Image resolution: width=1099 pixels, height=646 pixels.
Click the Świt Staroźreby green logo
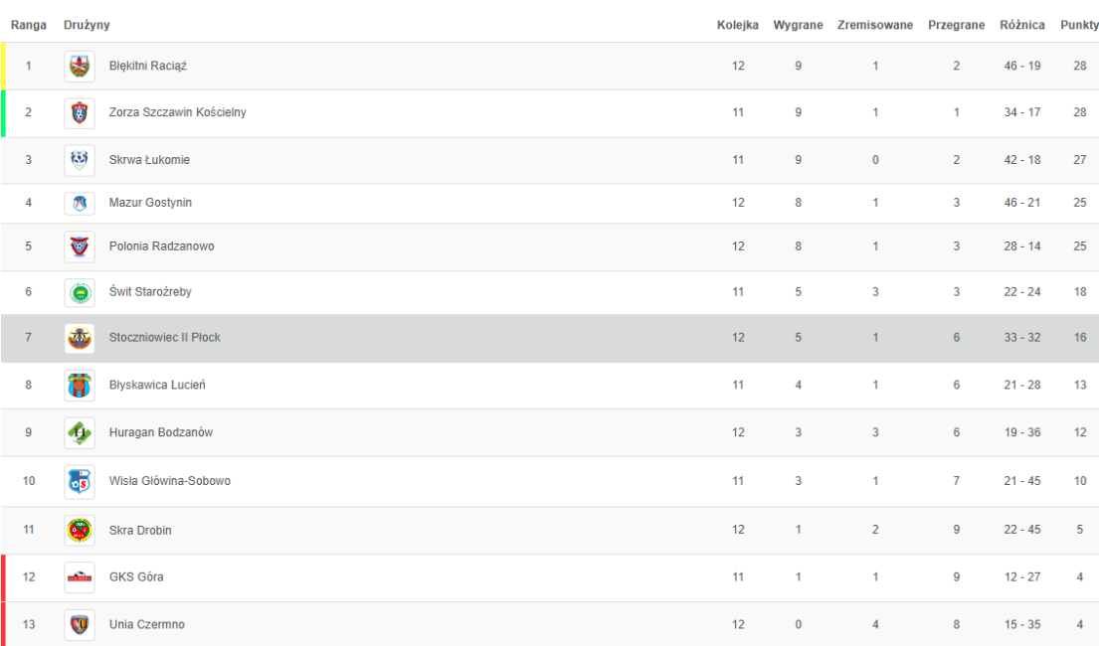[80, 293]
